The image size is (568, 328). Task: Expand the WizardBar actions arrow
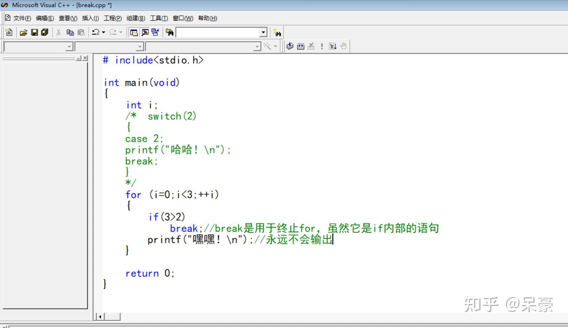[276, 46]
